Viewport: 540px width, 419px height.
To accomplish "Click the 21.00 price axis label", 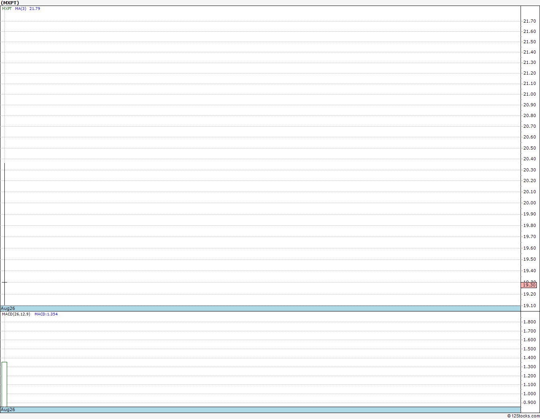I will coord(529,94).
